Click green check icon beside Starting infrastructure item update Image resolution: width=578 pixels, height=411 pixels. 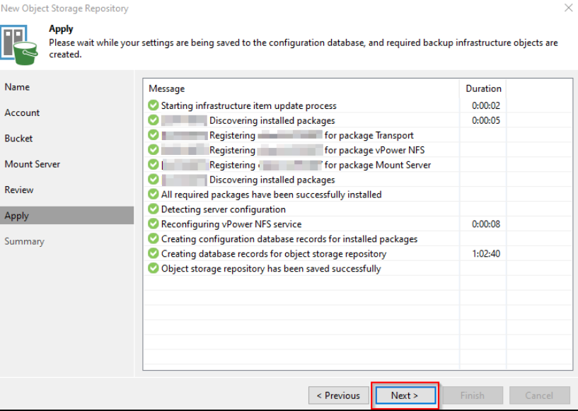(x=154, y=105)
